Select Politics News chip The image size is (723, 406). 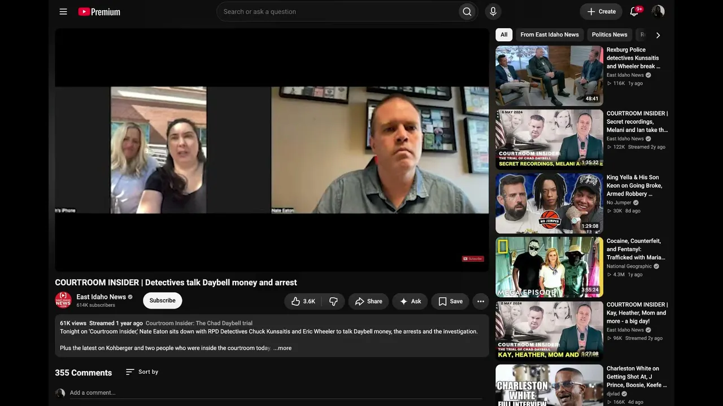click(609, 34)
